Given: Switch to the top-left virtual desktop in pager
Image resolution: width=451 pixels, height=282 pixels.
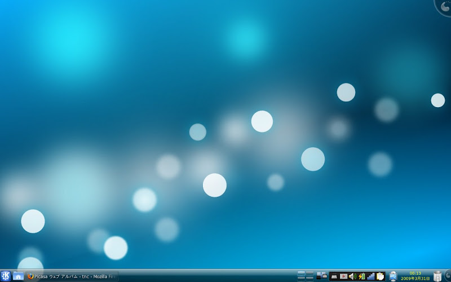Looking at the screenshot, I should point(301,273).
